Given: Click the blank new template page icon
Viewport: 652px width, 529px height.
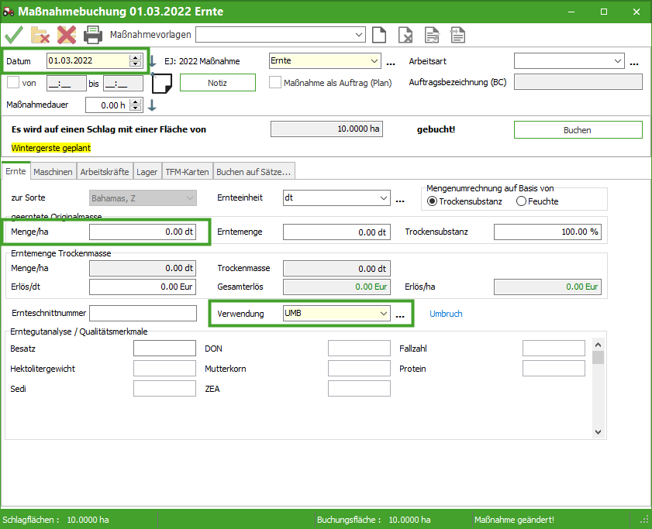Looking at the screenshot, I should [x=379, y=35].
